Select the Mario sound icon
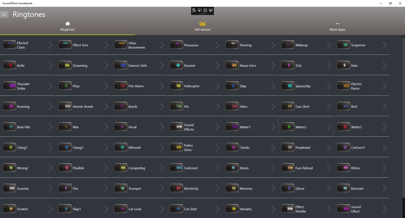This screenshot has width=405, height=218. coord(232,168)
